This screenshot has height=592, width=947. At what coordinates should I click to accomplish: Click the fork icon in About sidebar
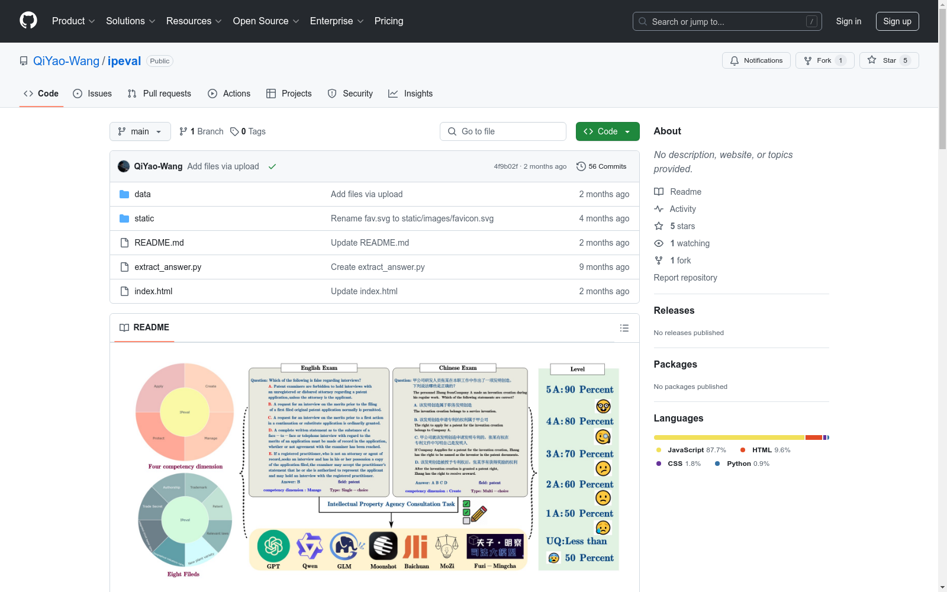[659, 260]
